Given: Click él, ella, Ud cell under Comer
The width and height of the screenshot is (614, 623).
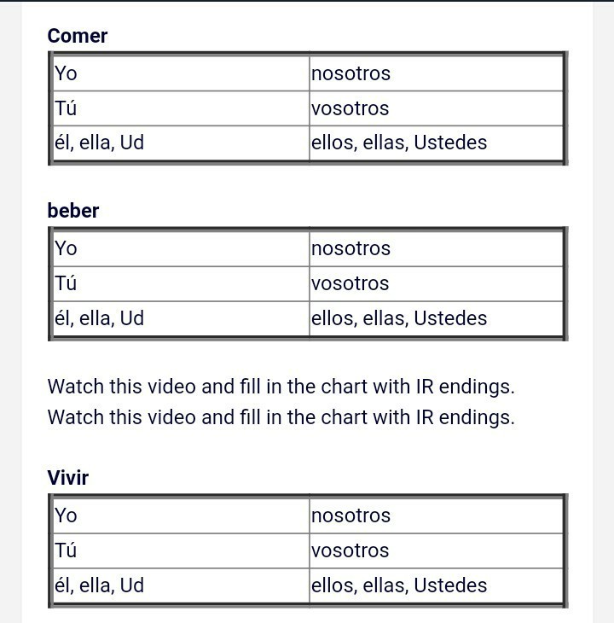Looking at the screenshot, I should point(181,143).
